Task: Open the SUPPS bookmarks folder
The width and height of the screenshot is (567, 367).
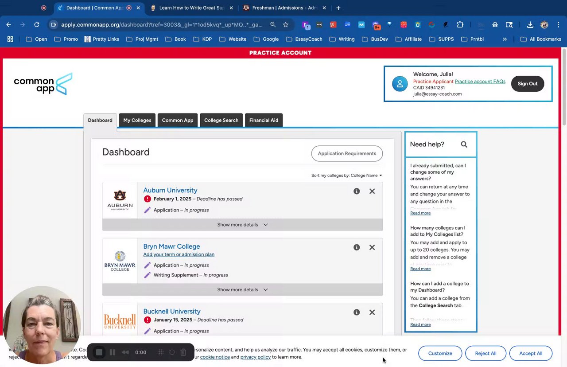Action: pos(441,39)
